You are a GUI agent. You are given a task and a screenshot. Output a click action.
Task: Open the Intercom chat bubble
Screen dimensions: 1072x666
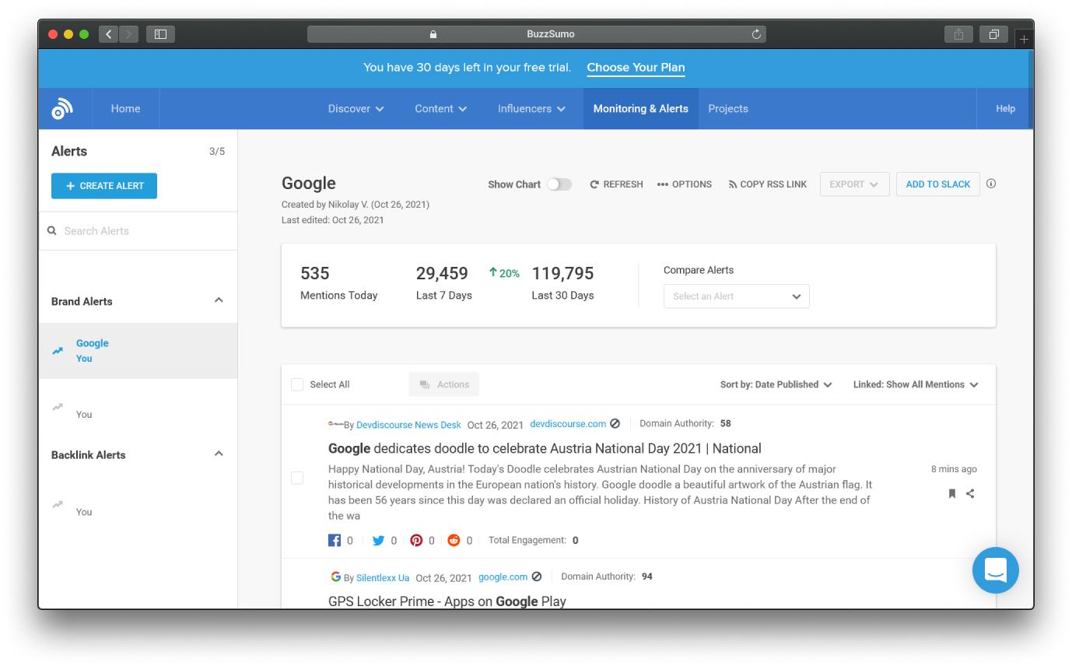click(x=995, y=570)
